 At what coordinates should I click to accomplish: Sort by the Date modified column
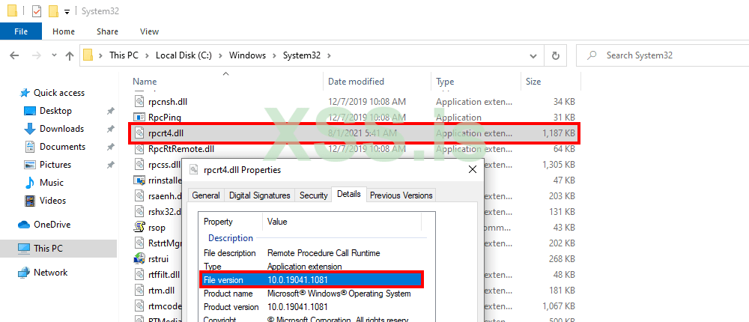tap(377, 81)
